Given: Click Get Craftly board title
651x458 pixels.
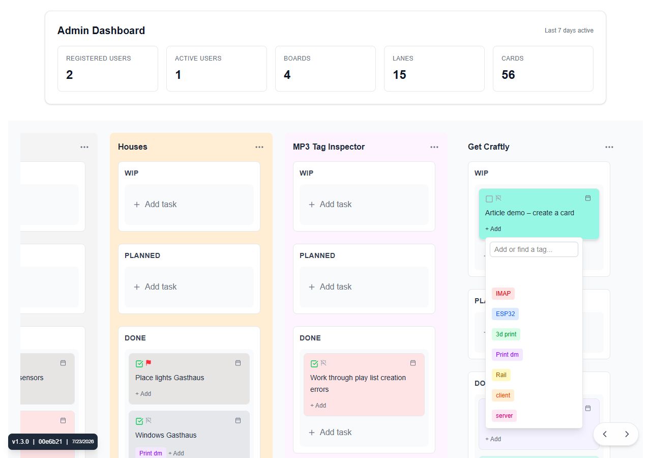Looking at the screenshot, I should [489, 147].
